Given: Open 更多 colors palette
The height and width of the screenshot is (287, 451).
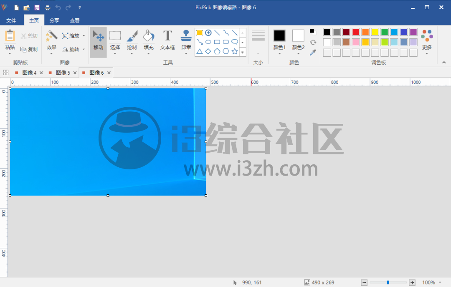Looking at the screenshot, I should (x=427, y=42).
